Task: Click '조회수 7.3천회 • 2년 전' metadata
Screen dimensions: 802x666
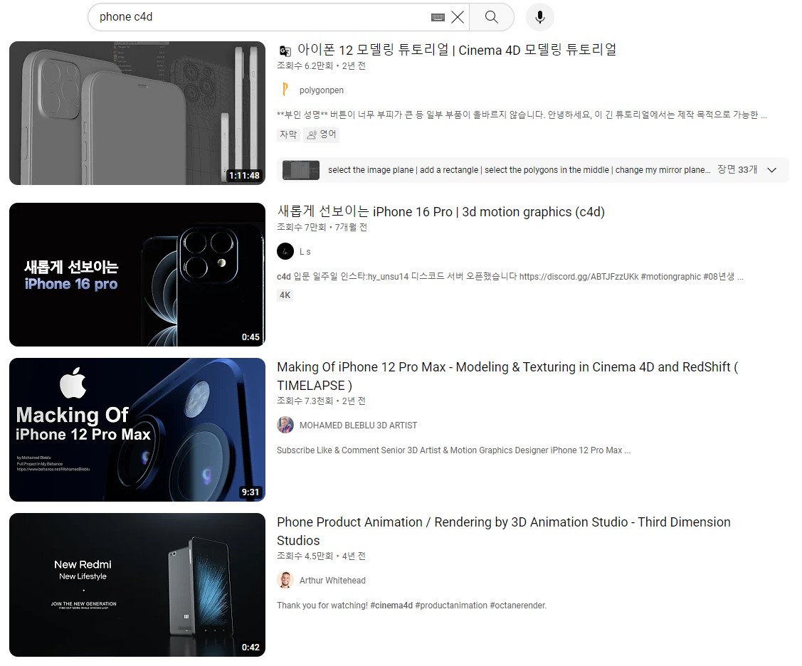Action: coord(321,401)
